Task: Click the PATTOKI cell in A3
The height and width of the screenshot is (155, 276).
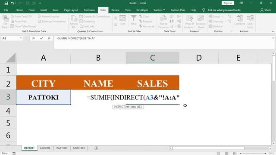Action: tap(44, 97)
